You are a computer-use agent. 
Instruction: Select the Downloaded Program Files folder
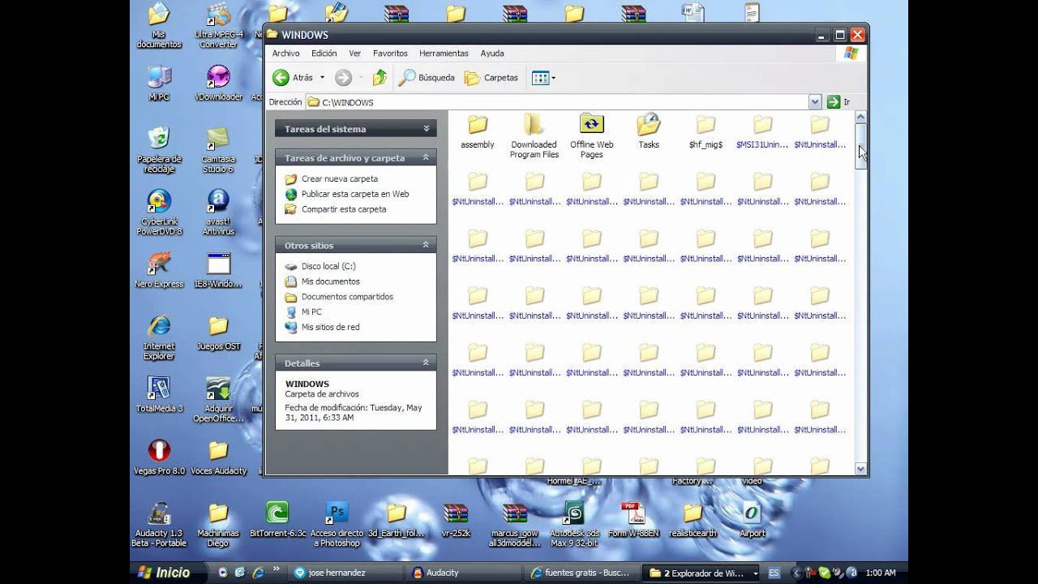(534, 136)
